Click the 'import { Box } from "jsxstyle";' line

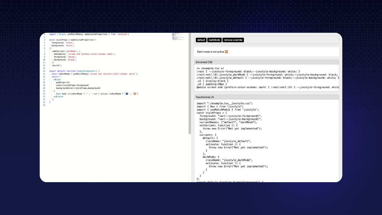(220, 106)
